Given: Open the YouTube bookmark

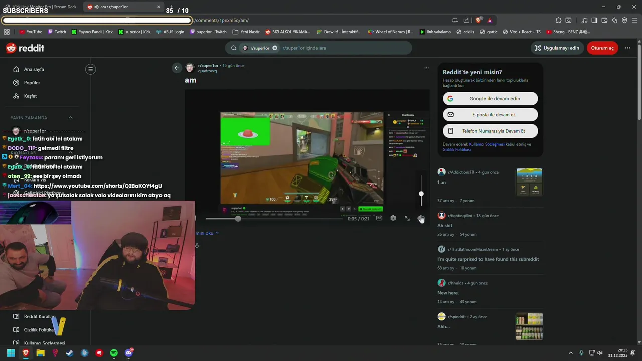Looking at the screenshot, I should [x=31, y=32].
